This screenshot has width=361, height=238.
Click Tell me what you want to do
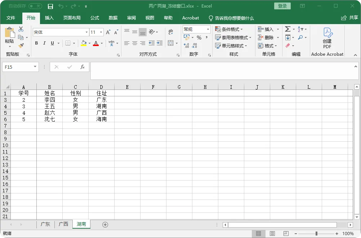click(231, 18)
